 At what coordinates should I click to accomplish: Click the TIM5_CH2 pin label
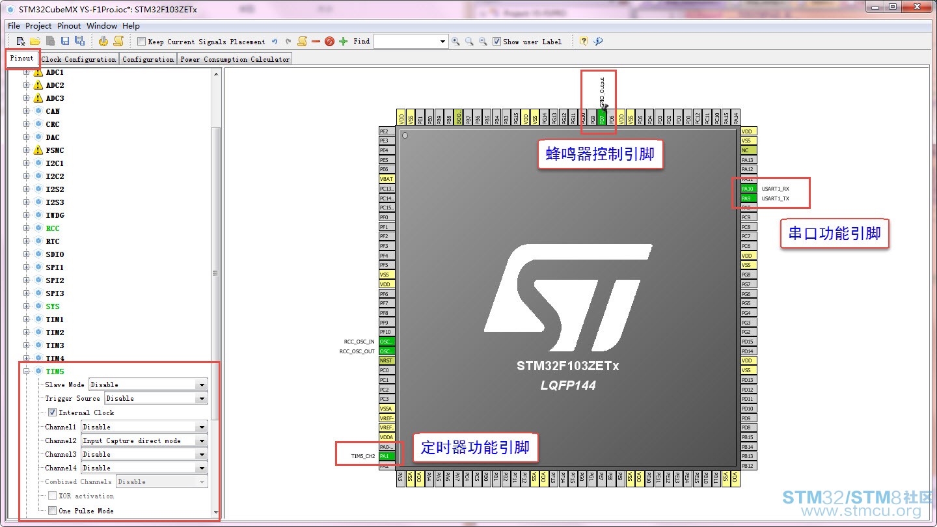363,456
